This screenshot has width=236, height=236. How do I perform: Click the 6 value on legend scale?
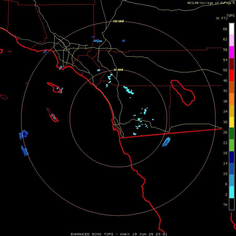coord(226,184)
